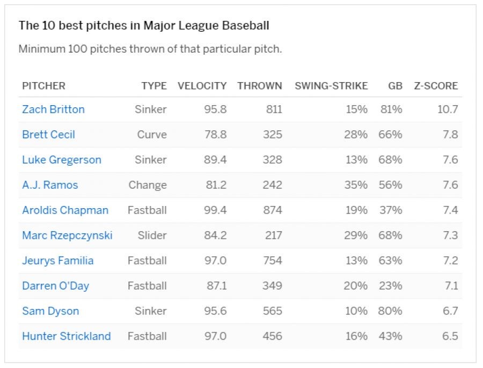Click the Brett Cecil link

point(48,135)
